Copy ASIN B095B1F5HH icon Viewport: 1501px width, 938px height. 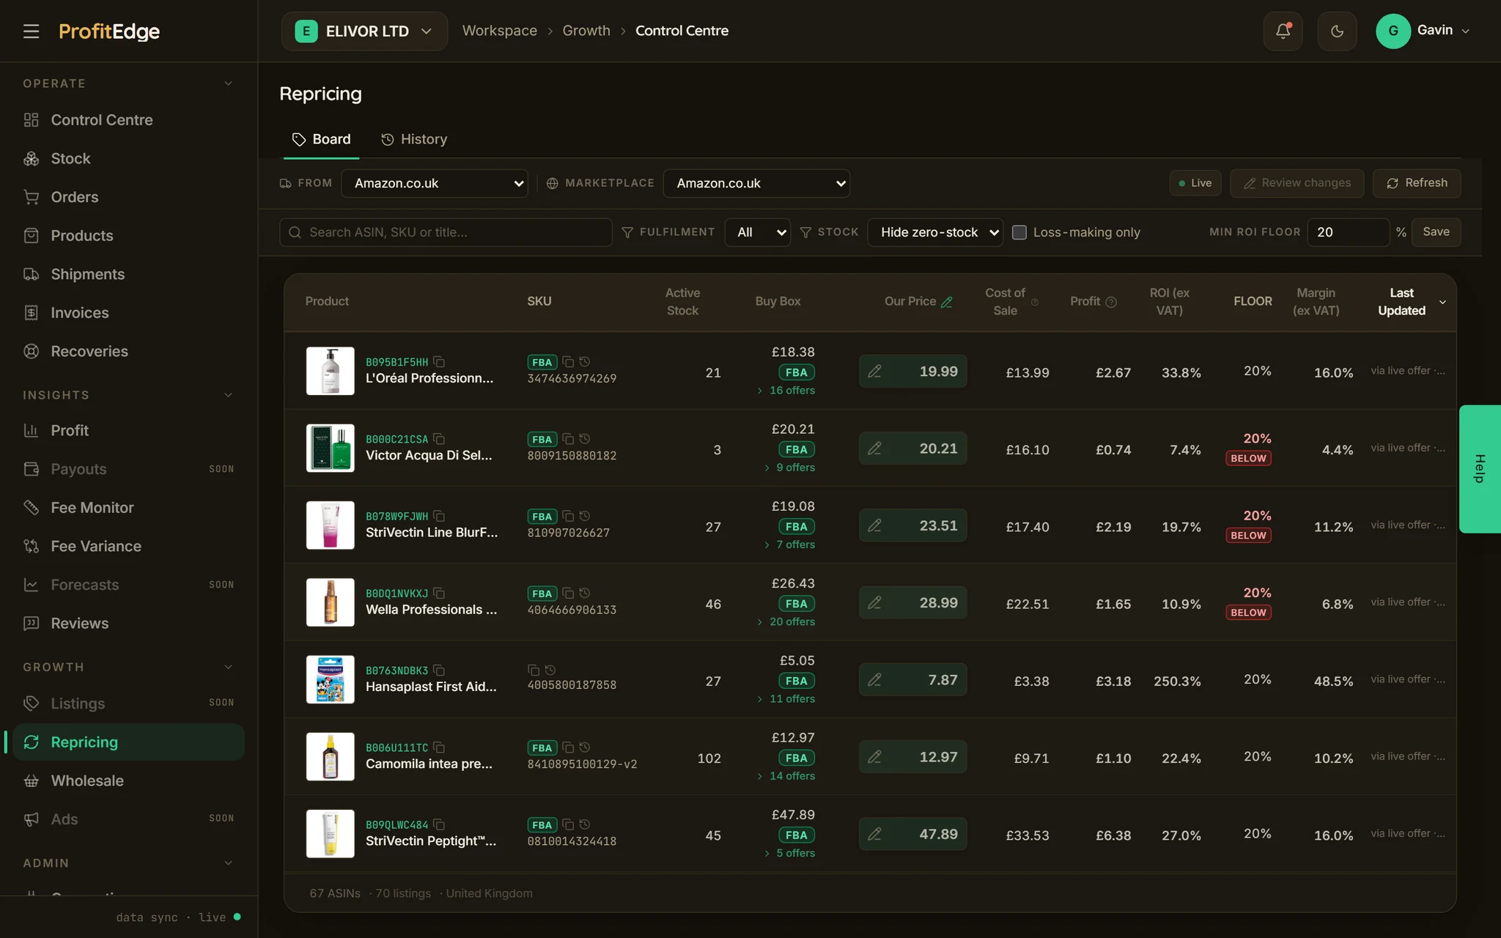tap(439, 362)
